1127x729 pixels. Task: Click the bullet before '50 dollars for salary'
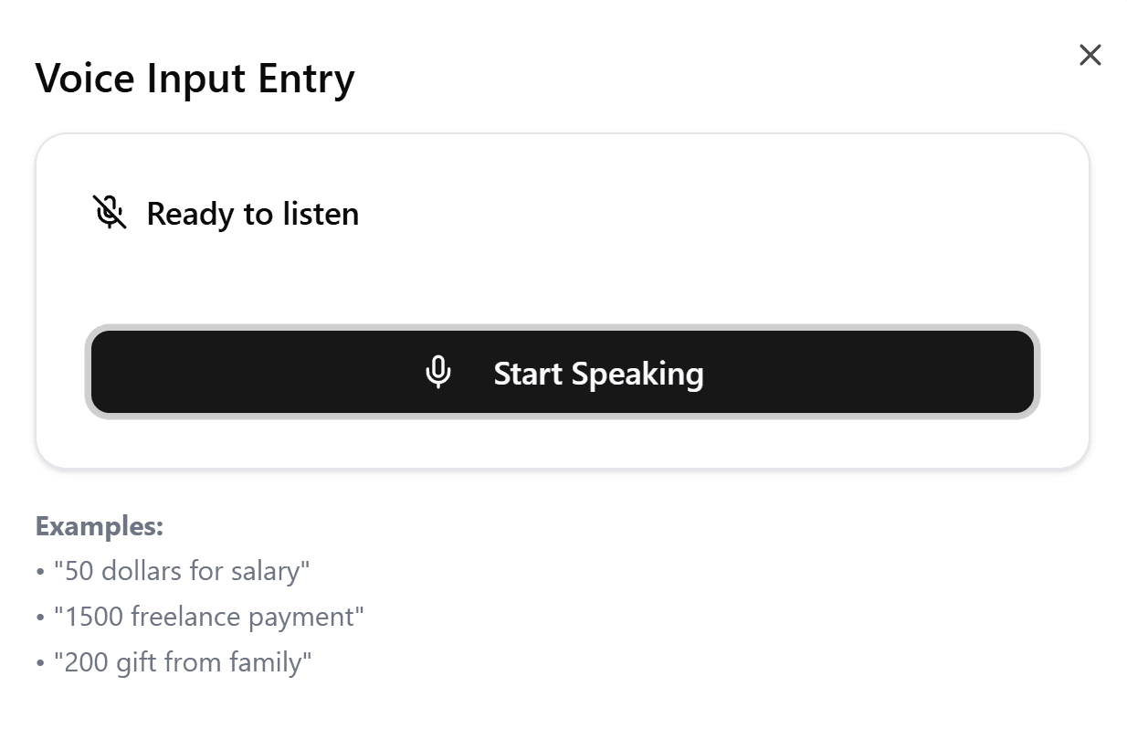click(40, 572)
